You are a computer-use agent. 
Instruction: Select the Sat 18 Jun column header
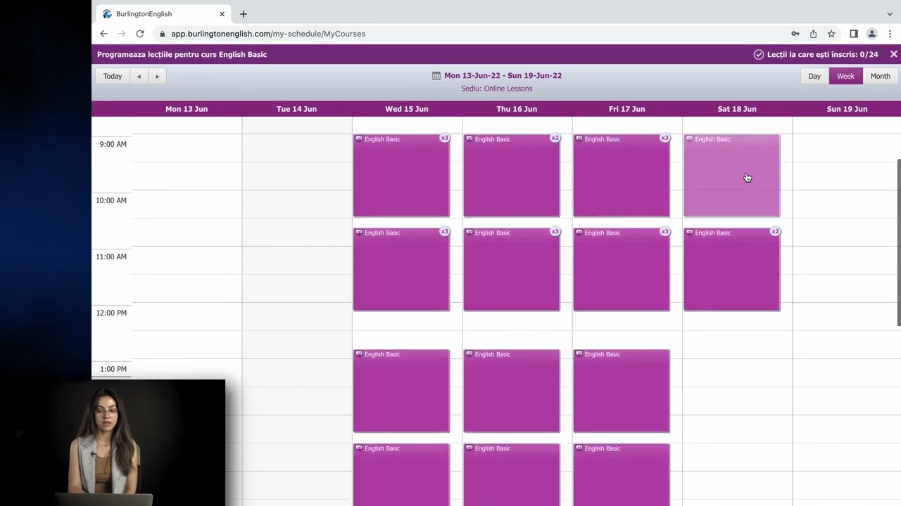[x=737, y=109]
